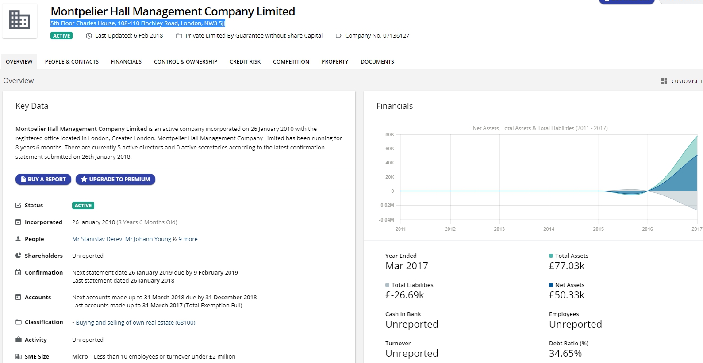The width and height of the screenshot is (703, 363).
Task: Click the Shareholders pie chart icon
Action: [x=18, y=256]
